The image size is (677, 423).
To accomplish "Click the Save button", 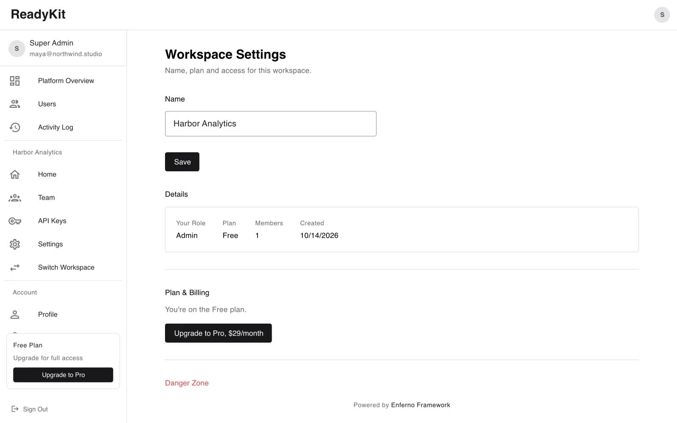I will point(182,162).
